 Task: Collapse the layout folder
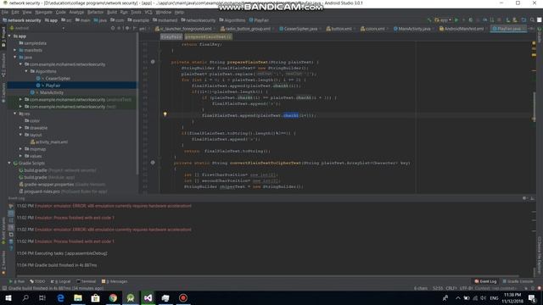20,135
